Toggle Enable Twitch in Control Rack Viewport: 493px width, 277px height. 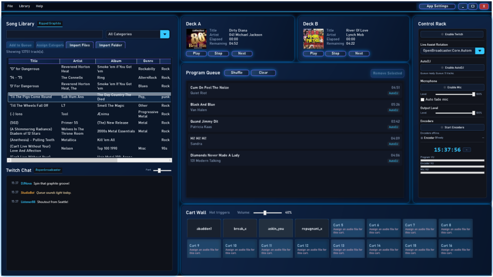(452, 35)
